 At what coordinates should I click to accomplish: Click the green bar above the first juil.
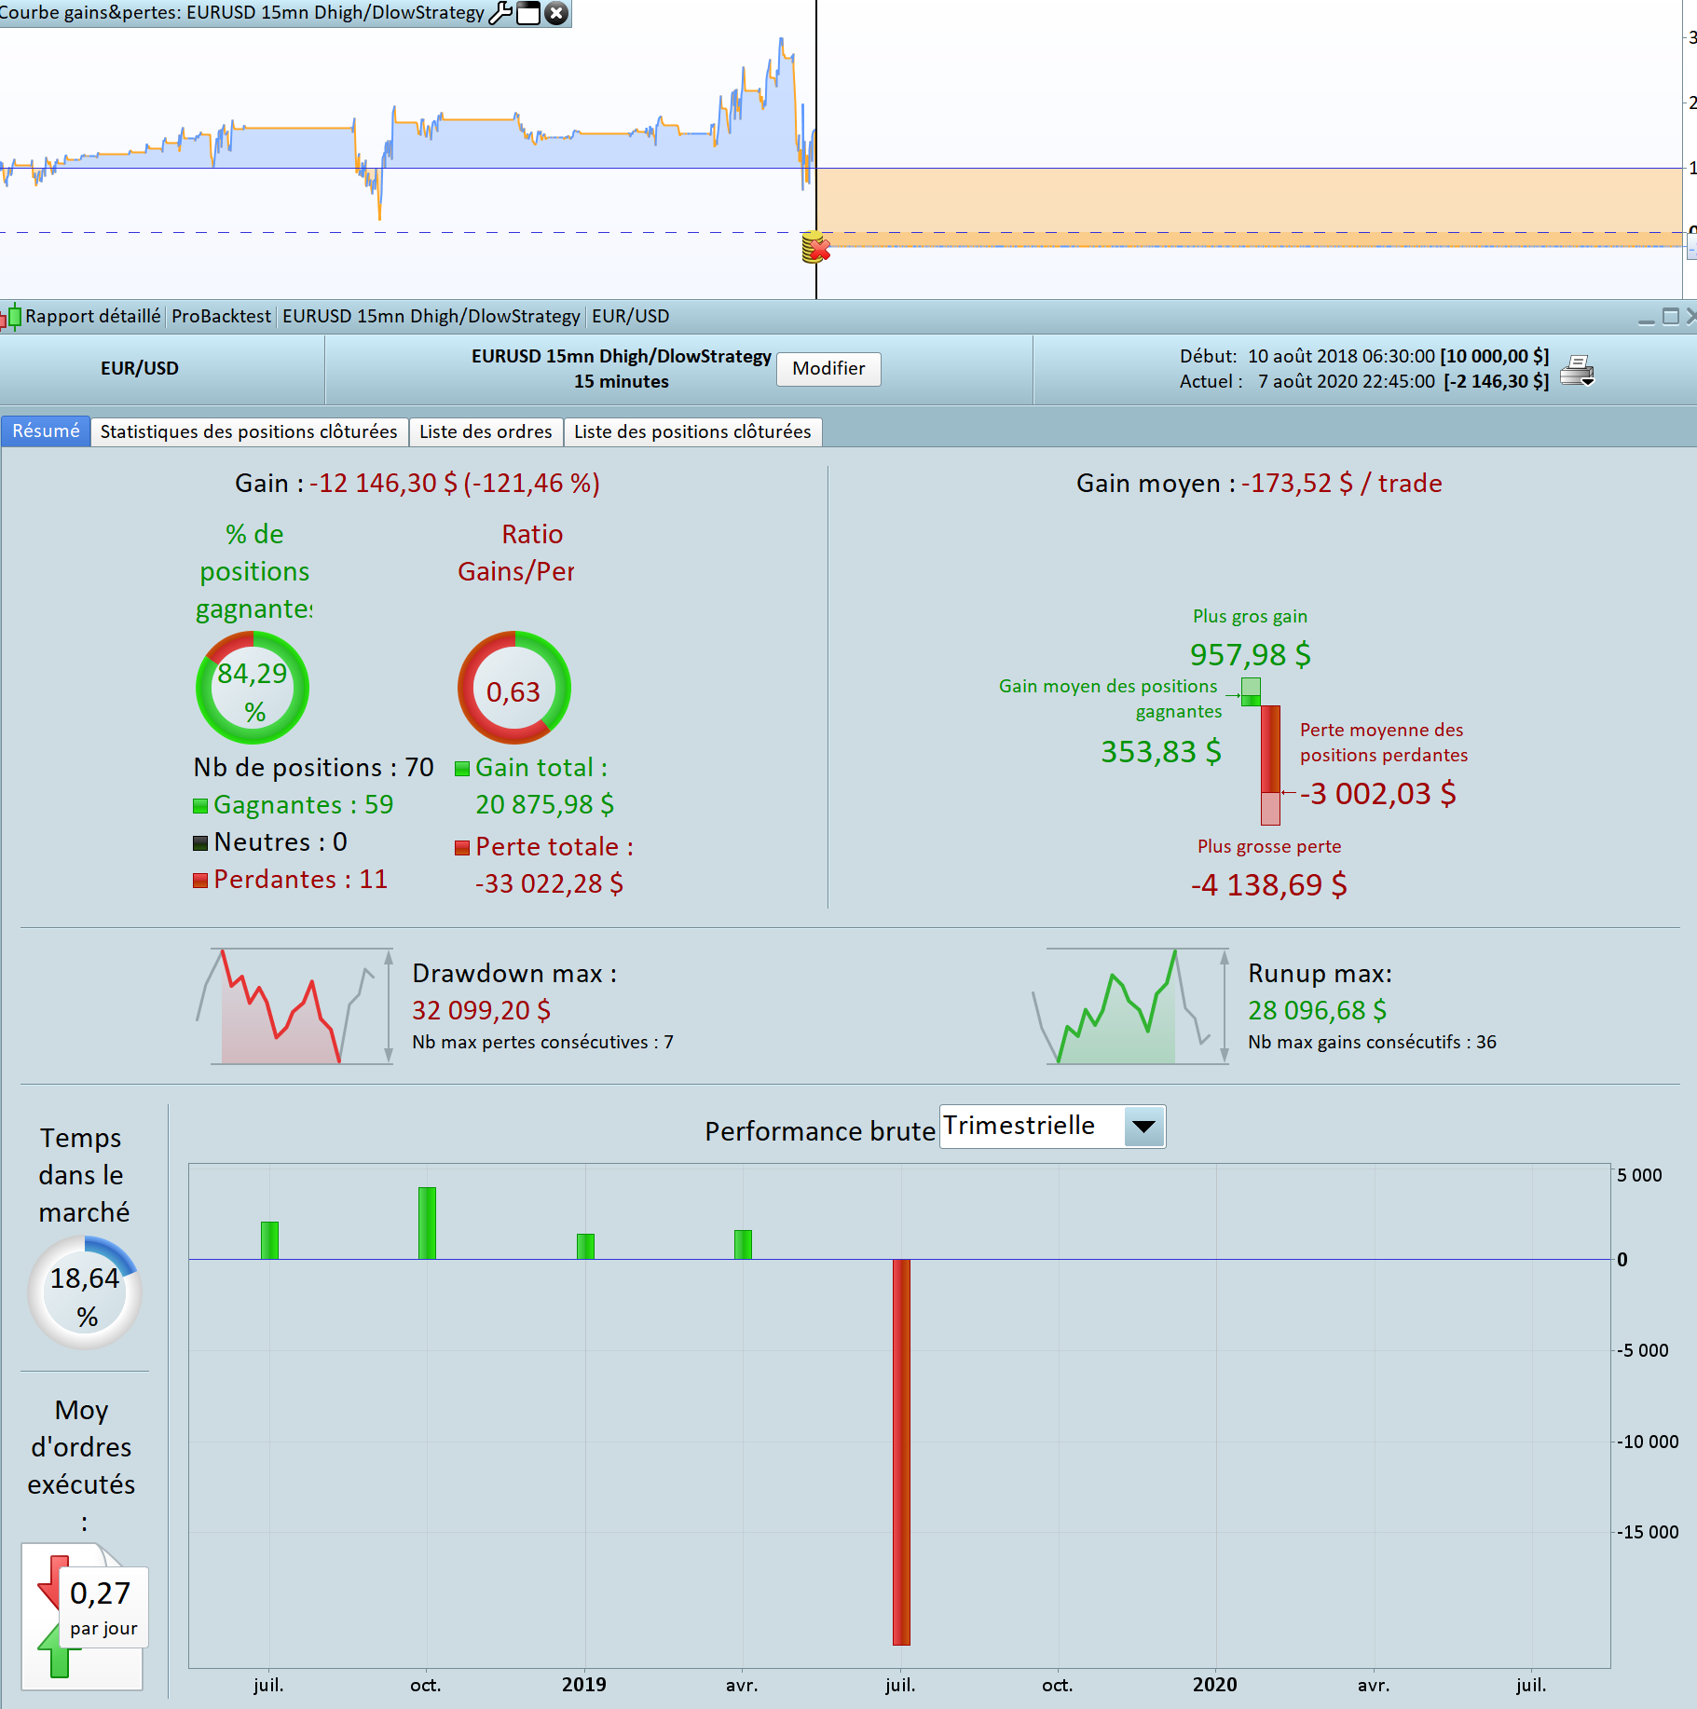pos(270,1240)
